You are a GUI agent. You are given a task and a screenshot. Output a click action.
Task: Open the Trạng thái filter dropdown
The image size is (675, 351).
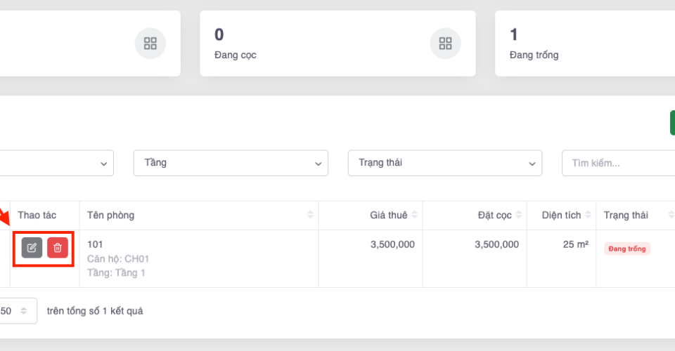coord(444,163)
